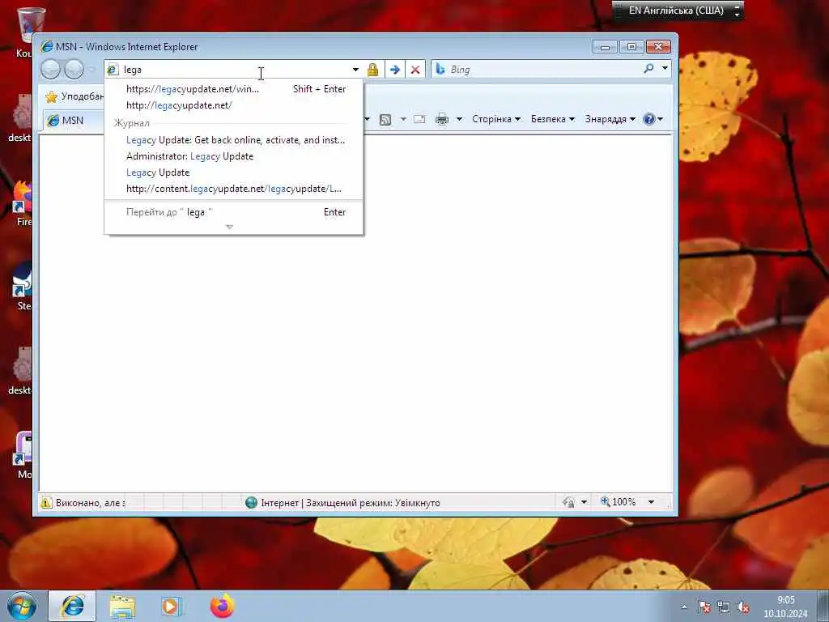This screenshot has width=829, height=622.
Task: Click the security lock icon
Action: [x=372, y=70]
